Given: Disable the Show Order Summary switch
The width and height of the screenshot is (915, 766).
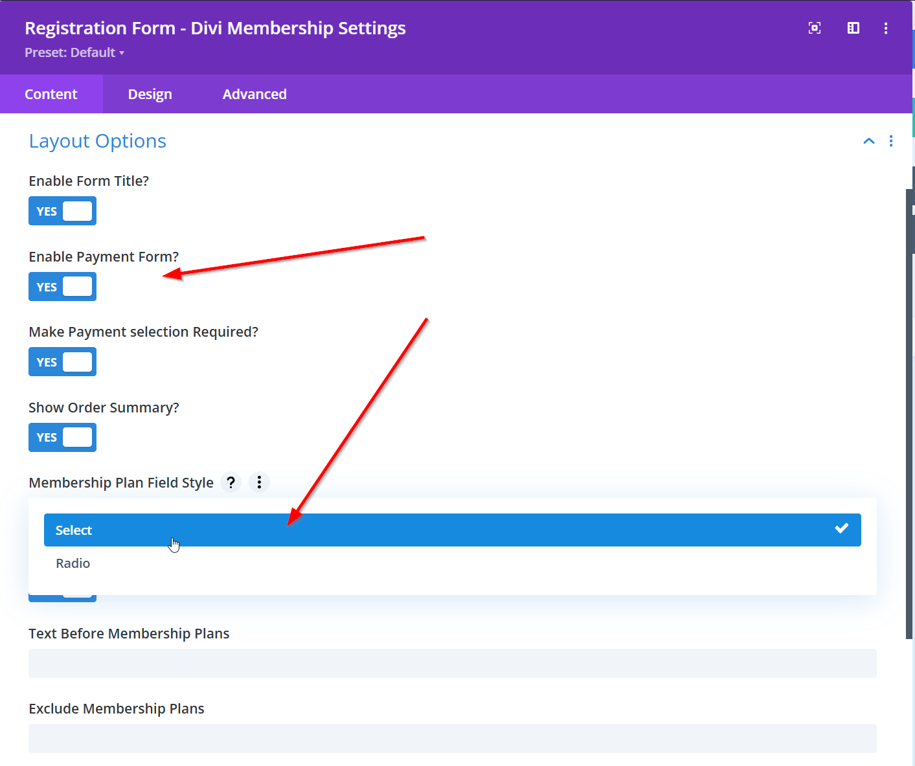Looking at the screenshot, I should coord(62,437).
